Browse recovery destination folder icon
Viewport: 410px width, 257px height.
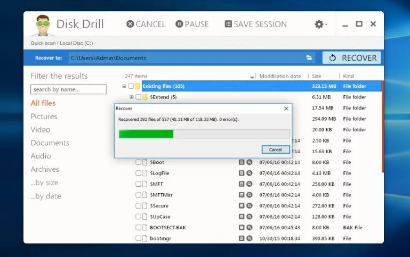click(x=309, y=57)
